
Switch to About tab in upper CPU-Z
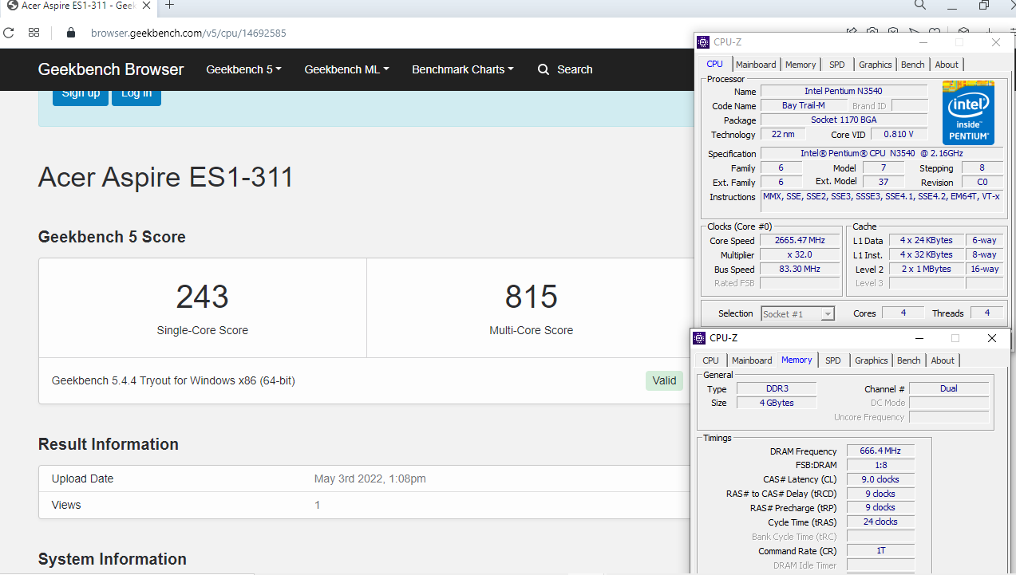[947, 65]
